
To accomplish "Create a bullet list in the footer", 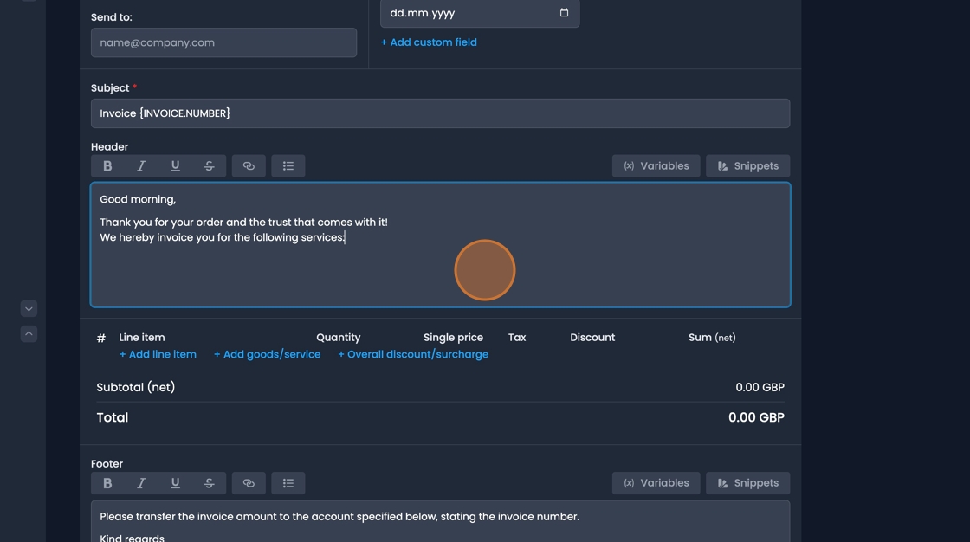I will 288,482.
